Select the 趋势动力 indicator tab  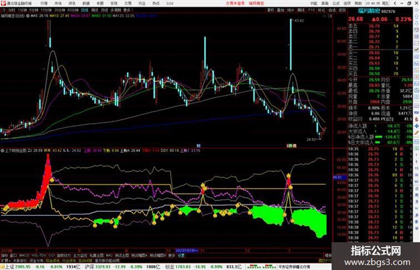click(x=64, y=255)
